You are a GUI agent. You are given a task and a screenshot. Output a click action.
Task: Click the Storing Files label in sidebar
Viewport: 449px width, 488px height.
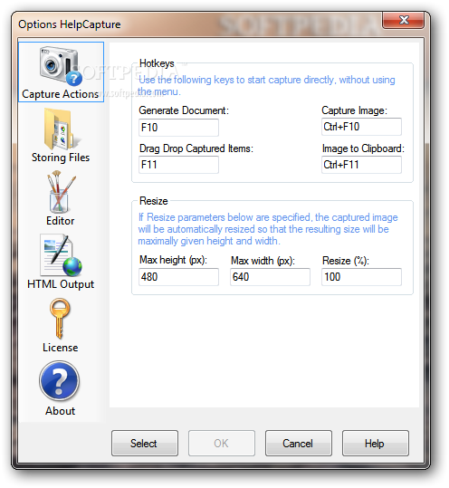[61, 158]
